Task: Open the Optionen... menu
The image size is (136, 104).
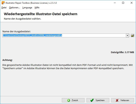Action: (x=14, y=8)
